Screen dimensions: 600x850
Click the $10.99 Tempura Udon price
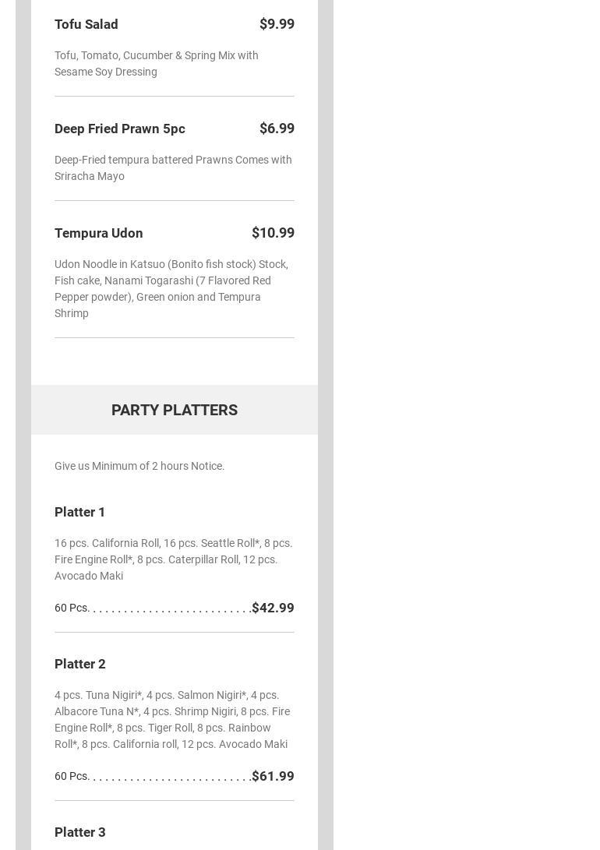273,233
